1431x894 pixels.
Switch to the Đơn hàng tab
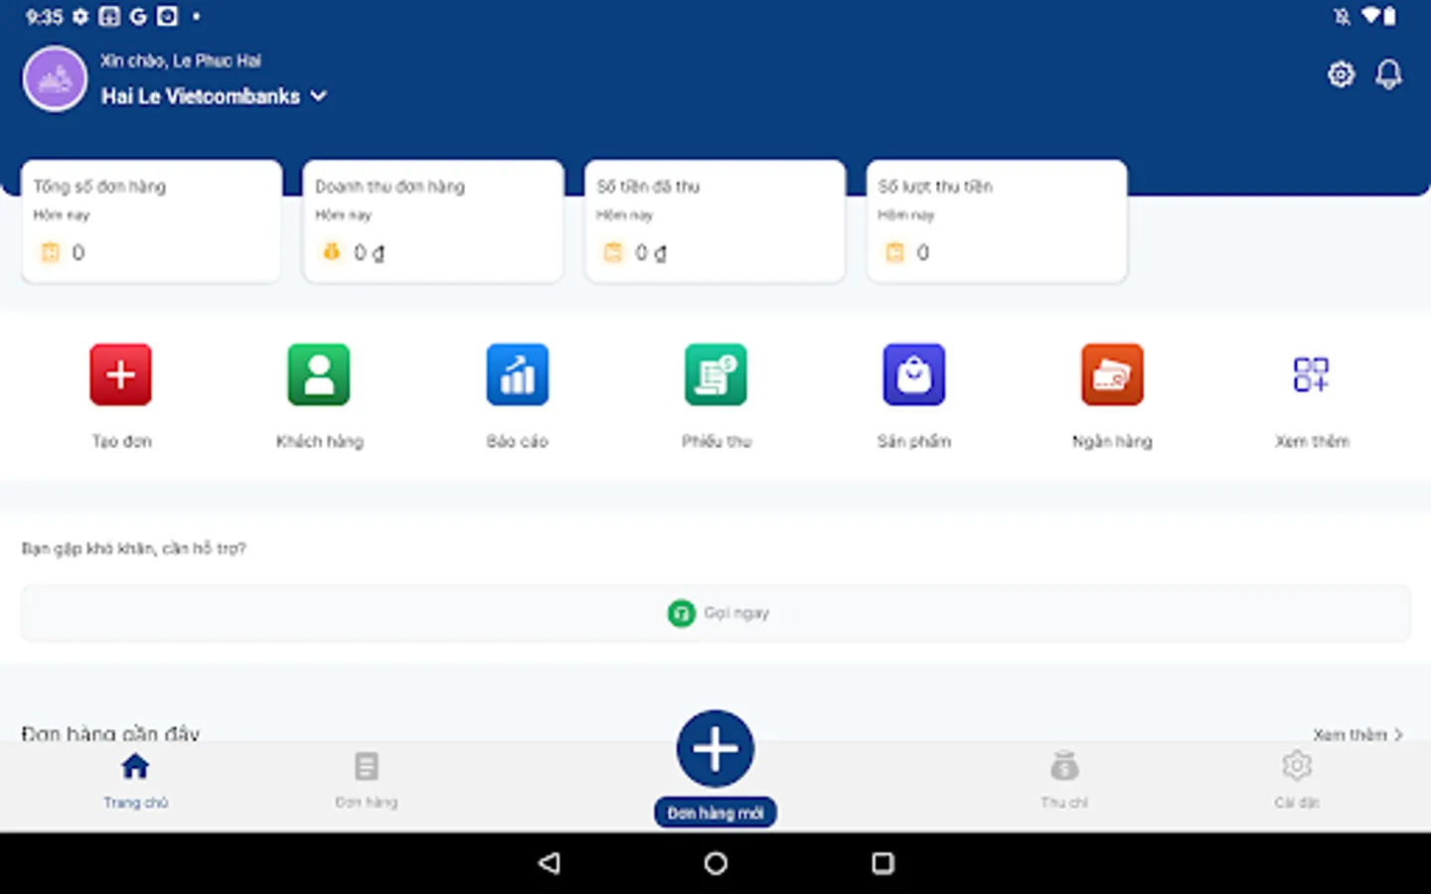[x=366, y=780]
